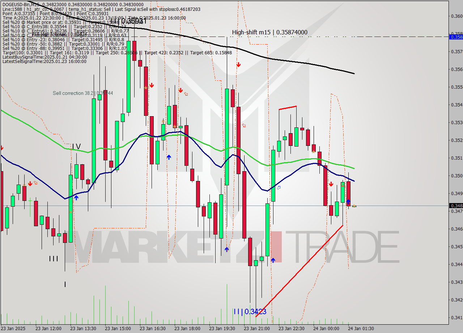Select the 'LatestSellSignalTime:2025.01.23 16:00:00' line

click(44, 61)
